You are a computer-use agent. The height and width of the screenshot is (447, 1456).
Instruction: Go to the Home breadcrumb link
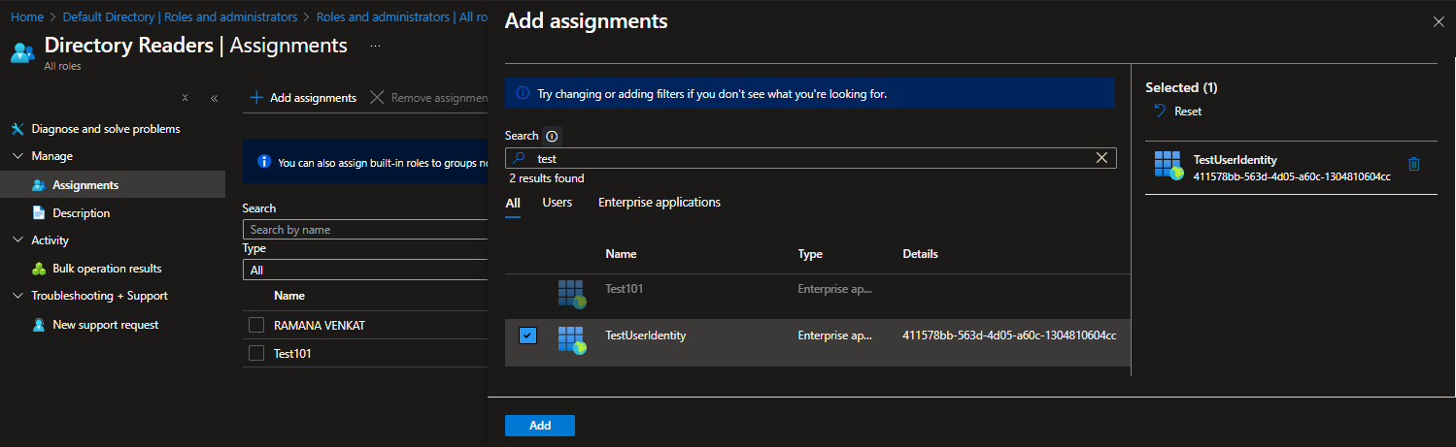[27, 17]
